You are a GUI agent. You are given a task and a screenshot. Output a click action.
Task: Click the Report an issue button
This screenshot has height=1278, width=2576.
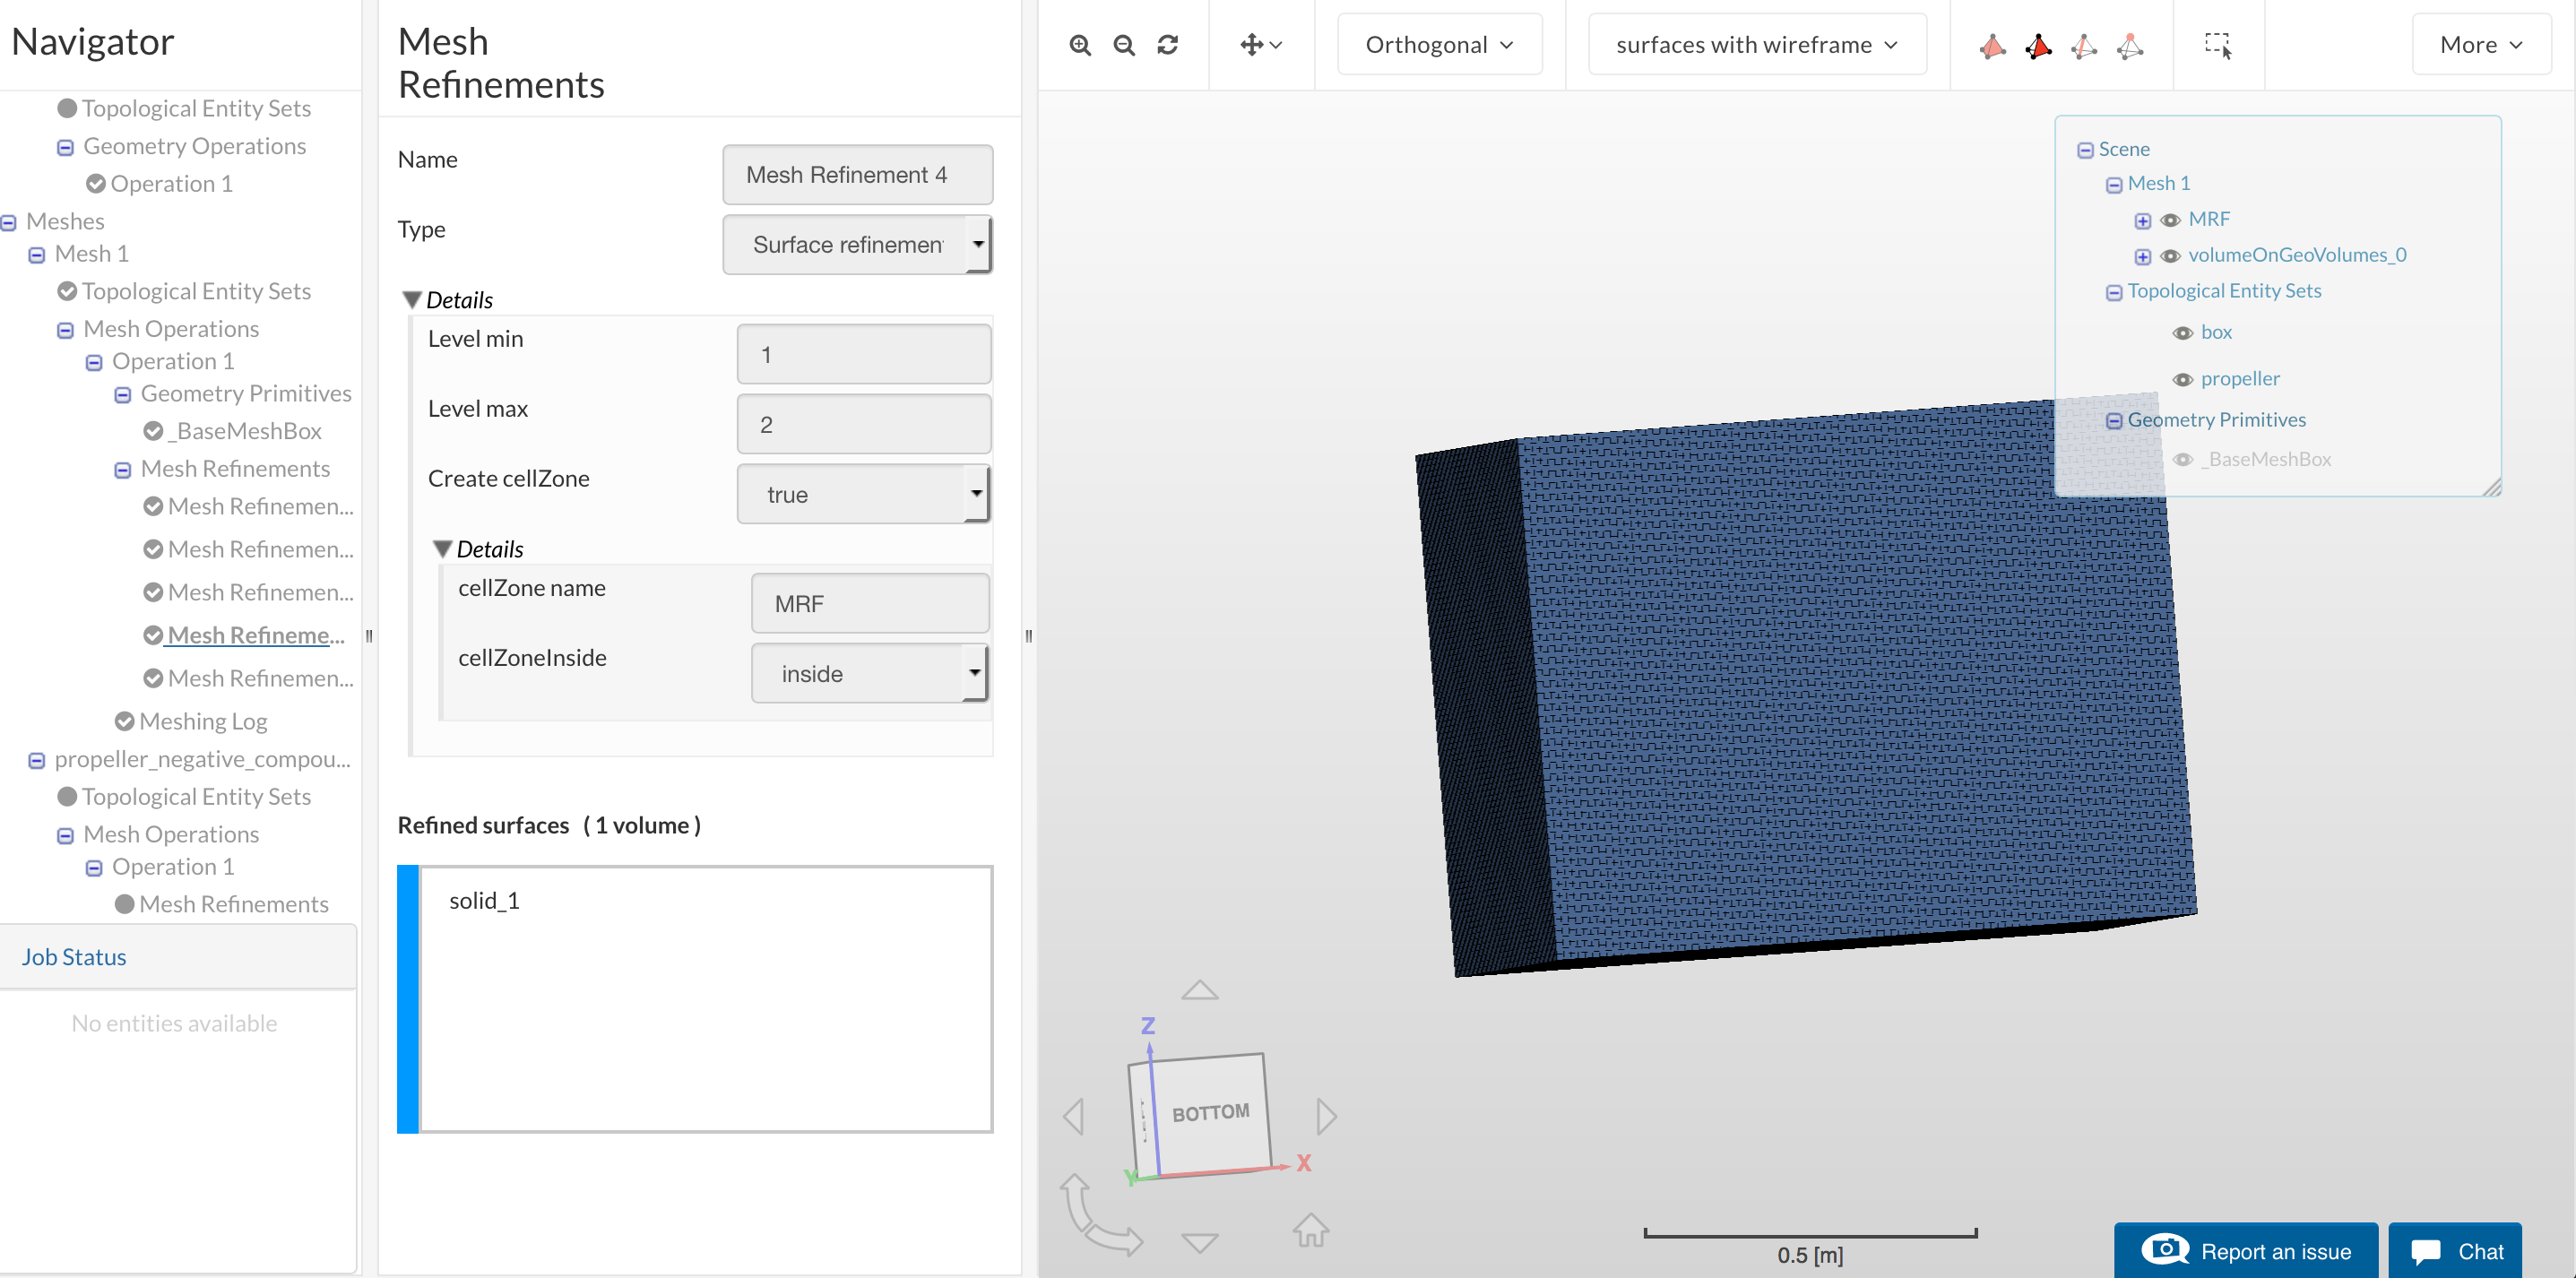point(2245,1251)
